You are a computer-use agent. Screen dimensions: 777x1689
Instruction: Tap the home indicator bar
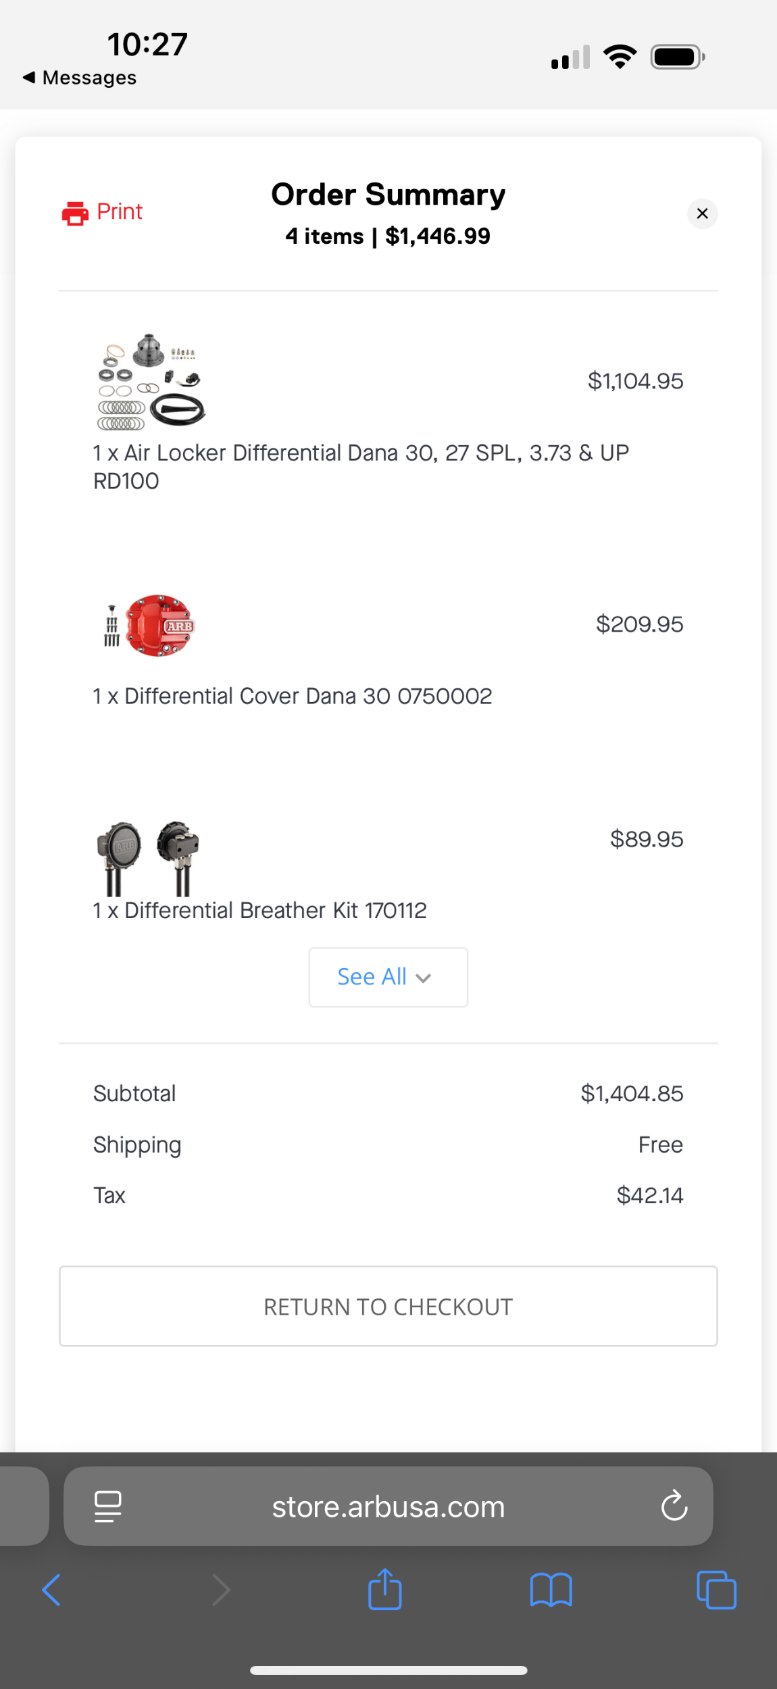(388, 1670)
